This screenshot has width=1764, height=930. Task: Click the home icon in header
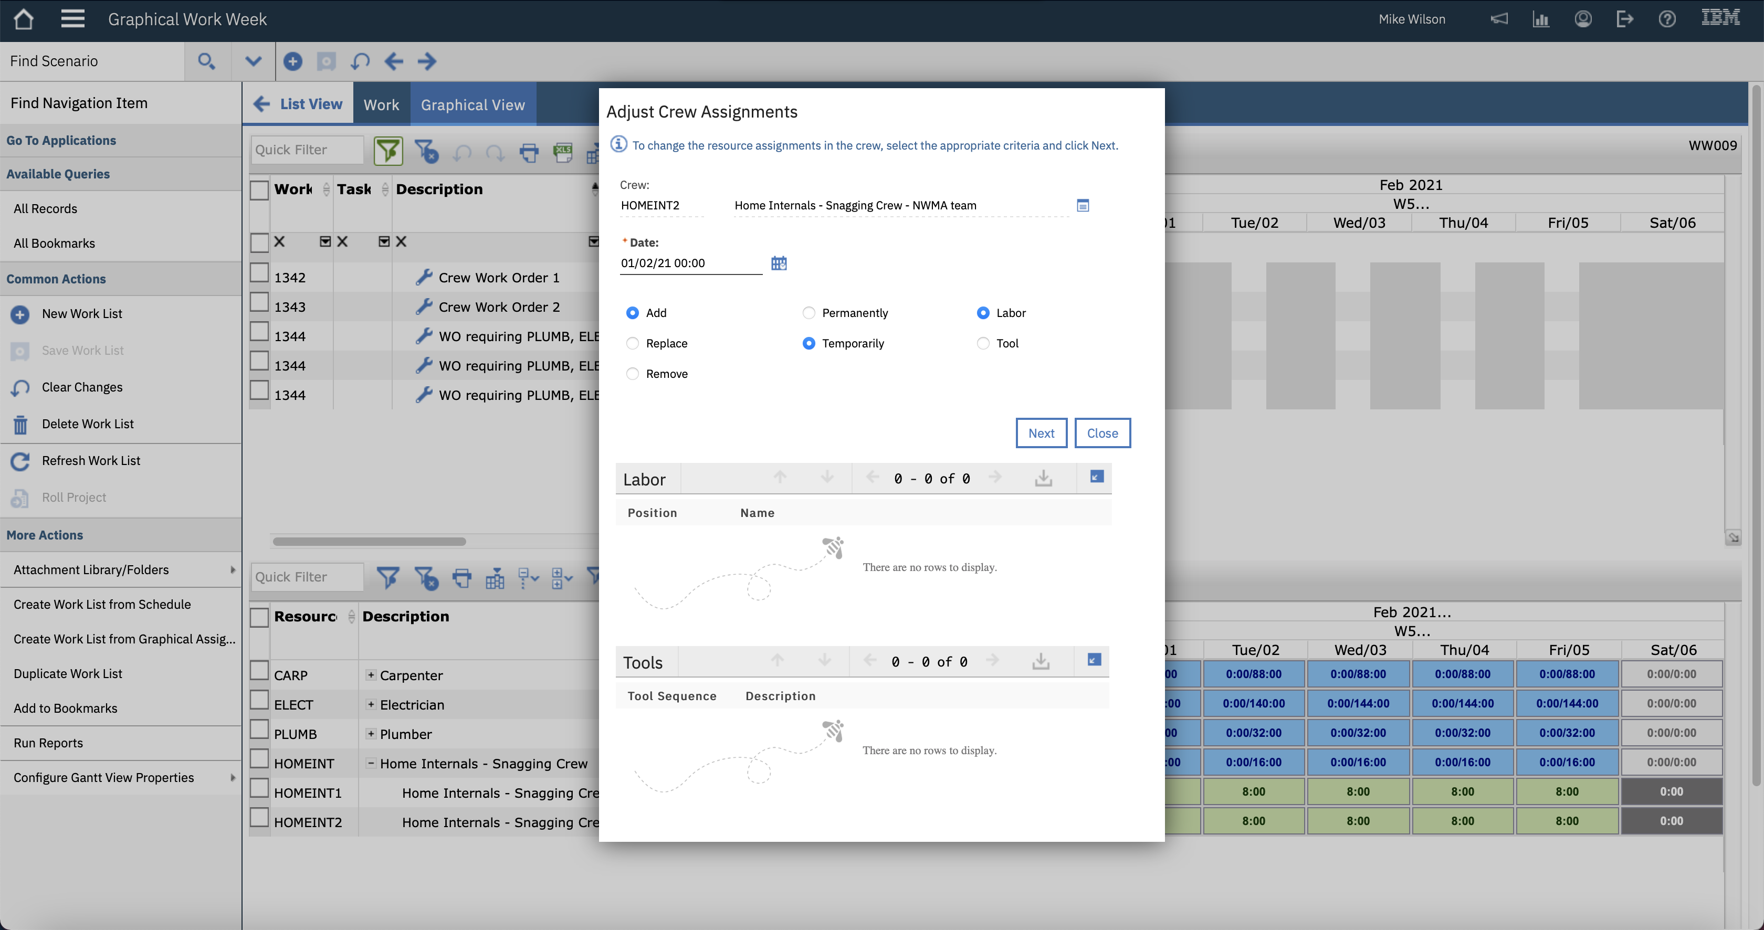coord(23,19)
